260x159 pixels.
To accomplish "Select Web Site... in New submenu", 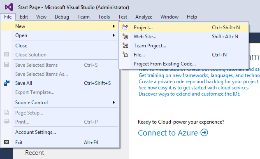I will tap(183, 37).
